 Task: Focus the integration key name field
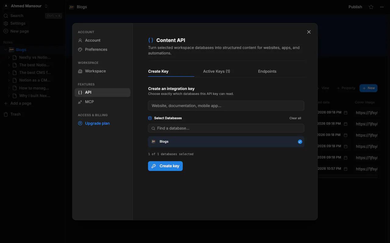226,106
